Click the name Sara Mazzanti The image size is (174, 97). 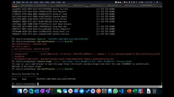click(x=60, y=12)
